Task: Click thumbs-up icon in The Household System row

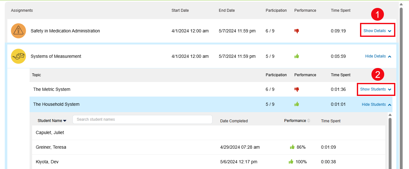Action: click(297, 104)
